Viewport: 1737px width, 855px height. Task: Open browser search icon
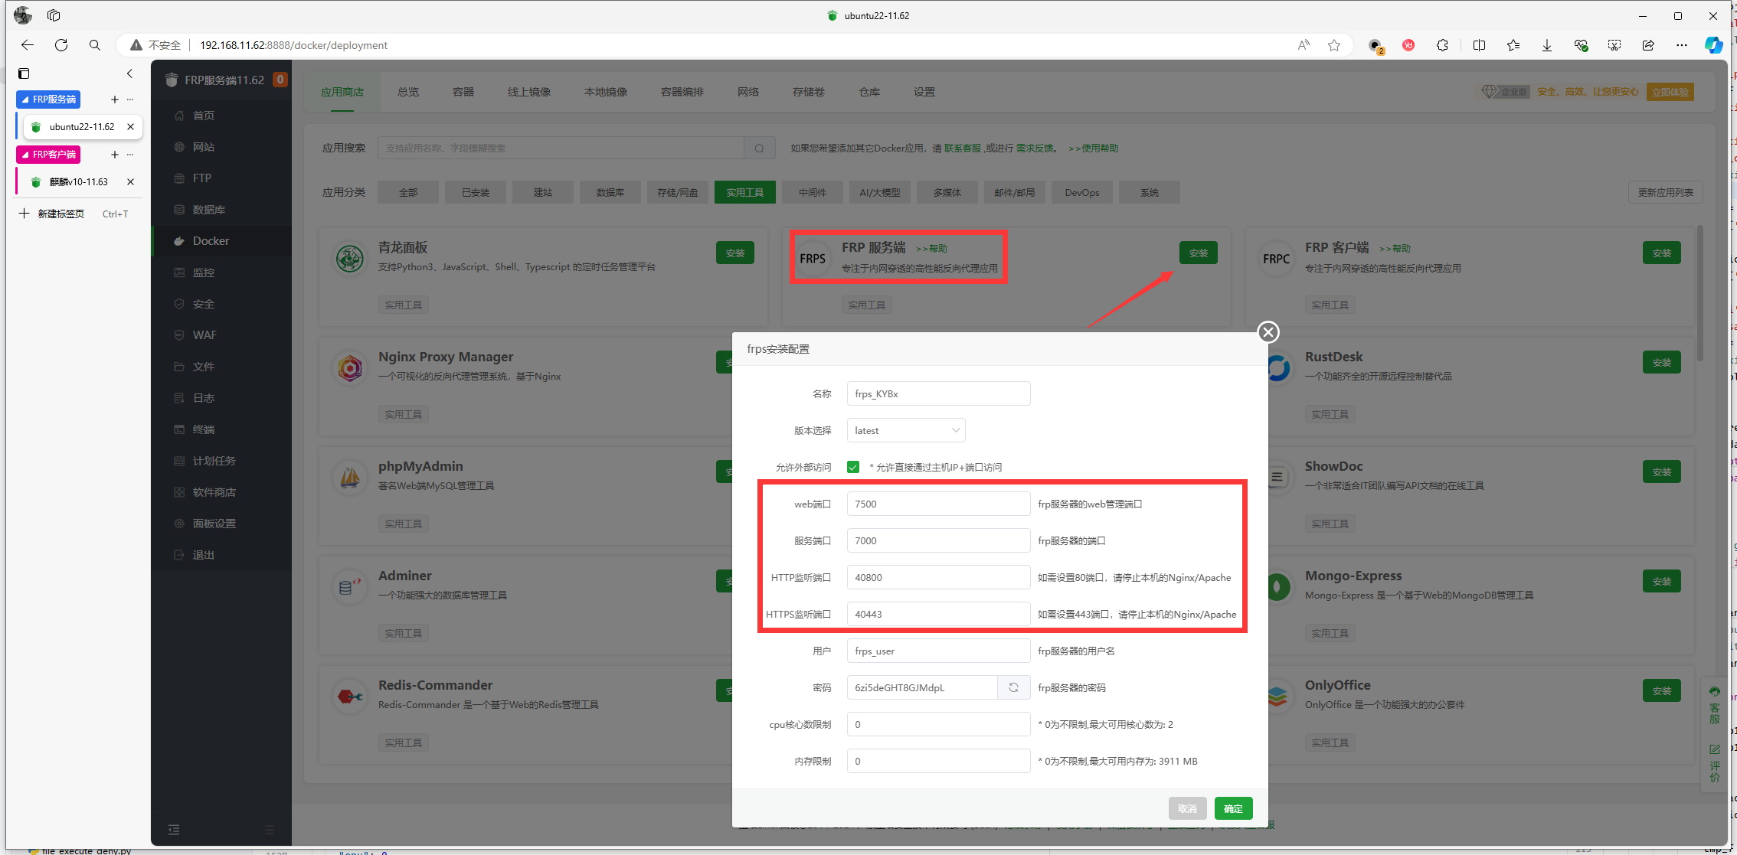(x=95, y=45)
